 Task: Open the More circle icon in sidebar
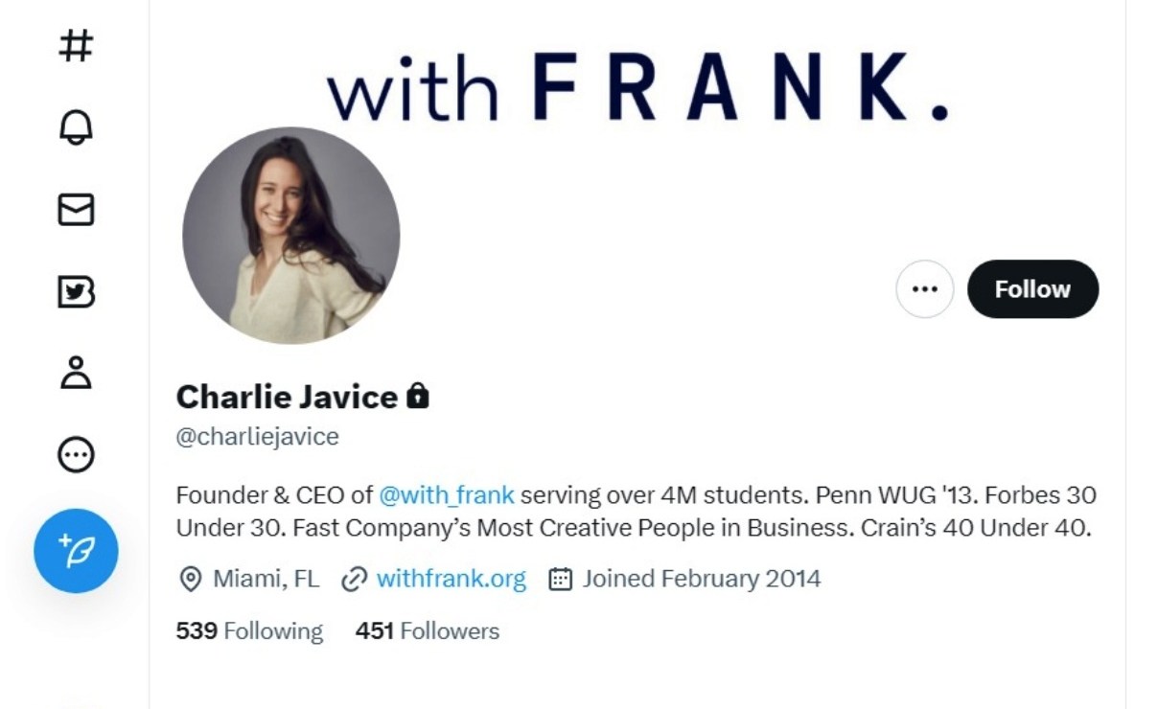tap(76, 454)
